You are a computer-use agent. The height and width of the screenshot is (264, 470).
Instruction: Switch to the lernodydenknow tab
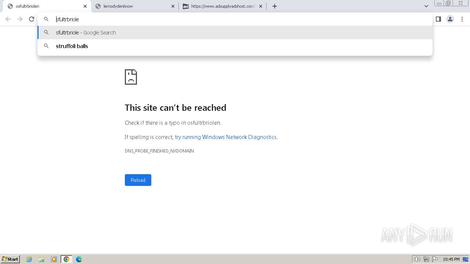pos(135,6)
